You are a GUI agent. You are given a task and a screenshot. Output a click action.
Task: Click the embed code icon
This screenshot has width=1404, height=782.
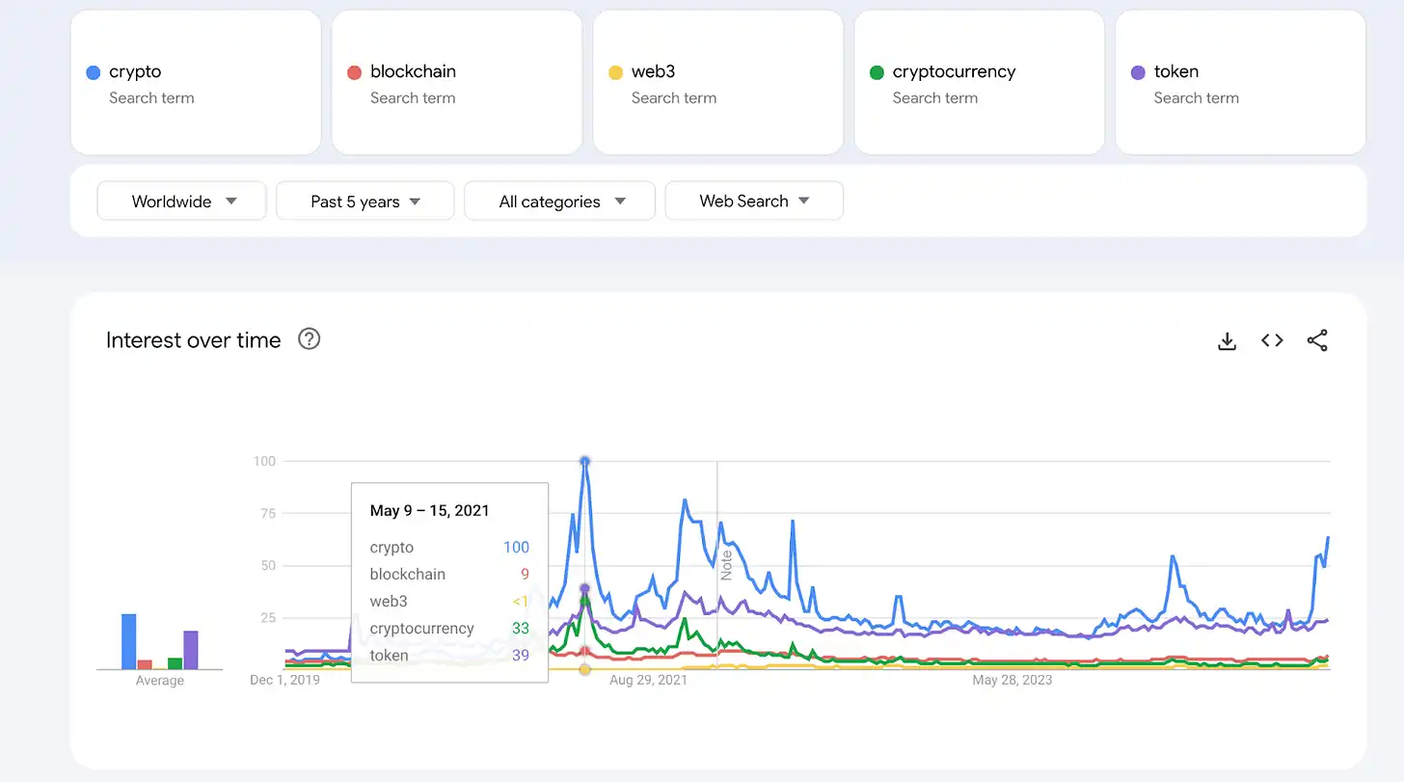click(1272, 340)
